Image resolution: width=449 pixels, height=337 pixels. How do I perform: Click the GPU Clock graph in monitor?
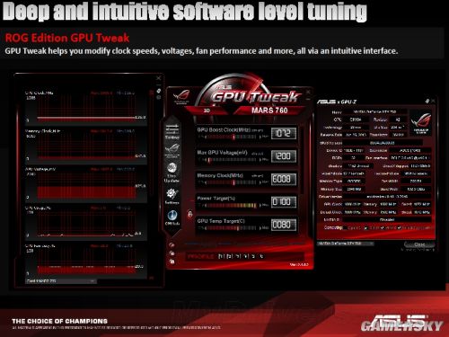point(86,108)
